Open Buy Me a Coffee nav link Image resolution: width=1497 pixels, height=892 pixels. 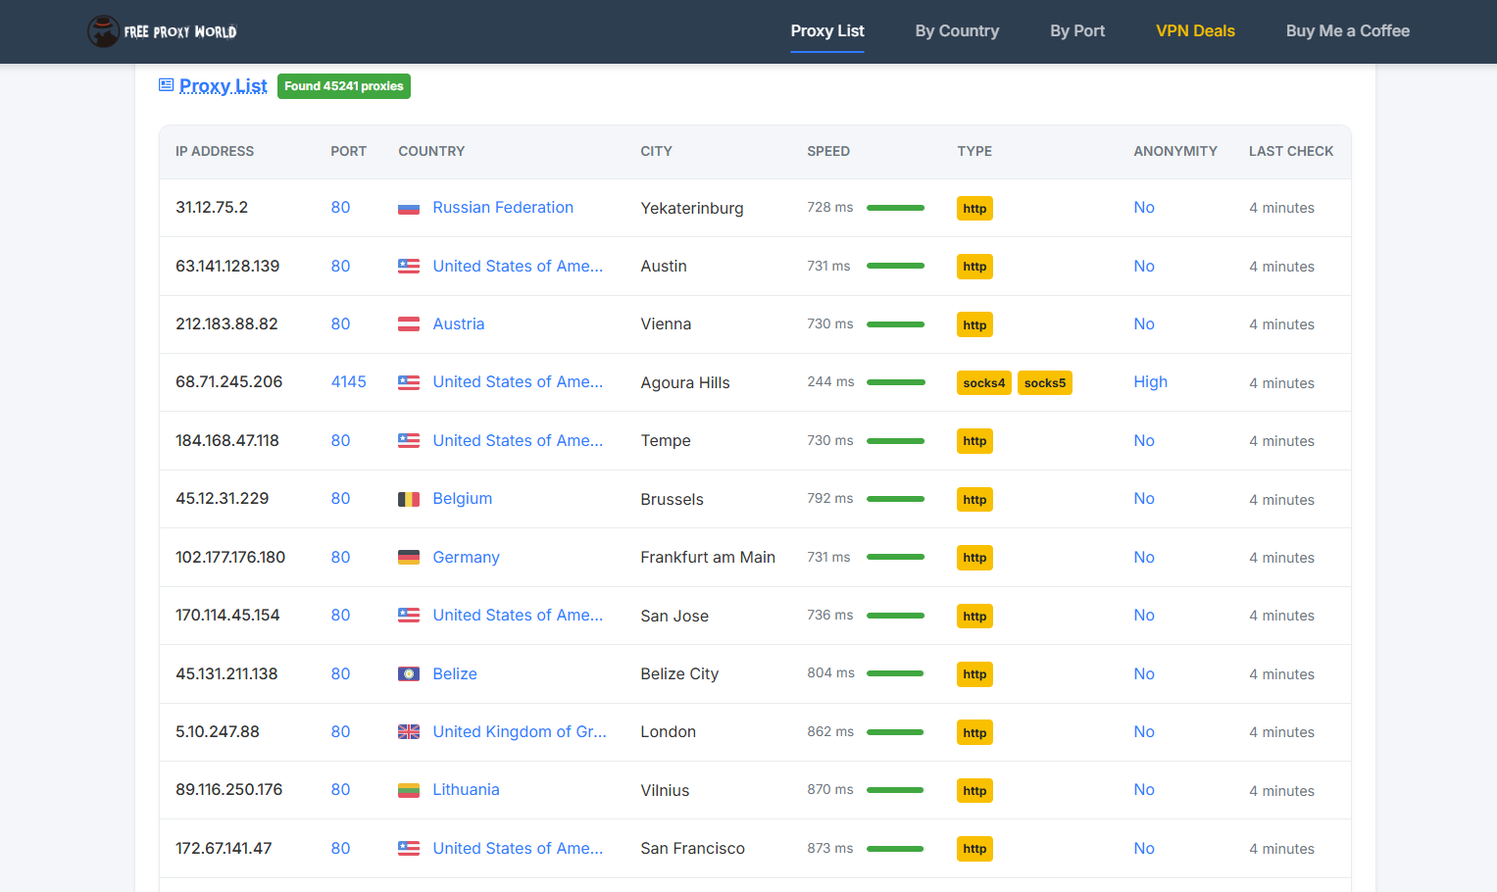(1348, 30)
